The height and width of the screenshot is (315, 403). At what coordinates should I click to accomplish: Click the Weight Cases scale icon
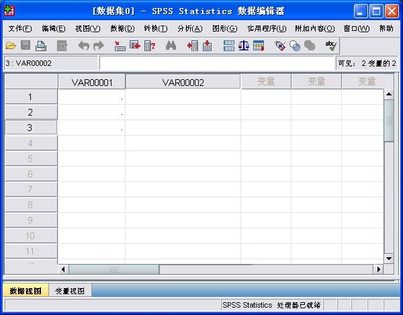tap(244, 46)
